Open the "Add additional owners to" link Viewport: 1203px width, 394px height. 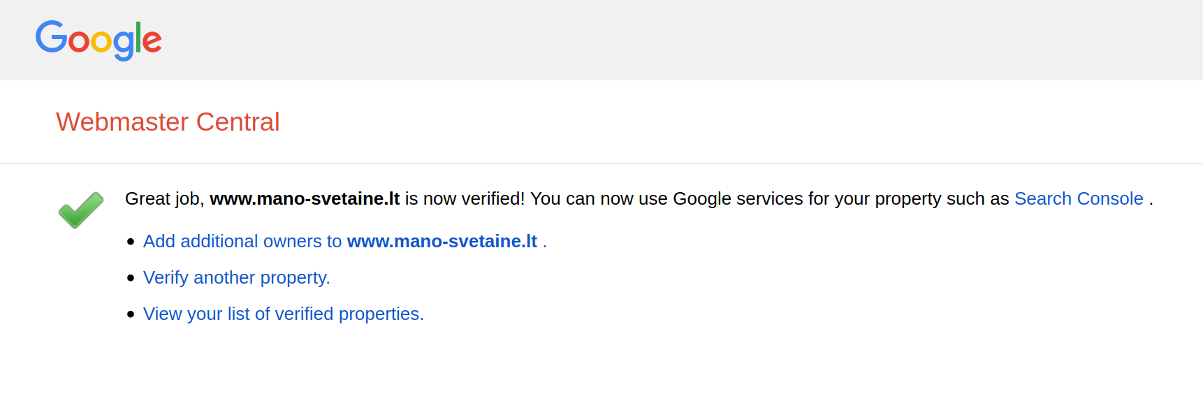point(242,242)
